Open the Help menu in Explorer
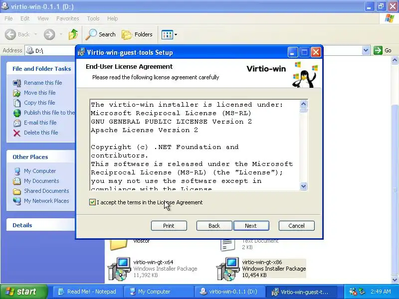 click(x=113, y=18)
